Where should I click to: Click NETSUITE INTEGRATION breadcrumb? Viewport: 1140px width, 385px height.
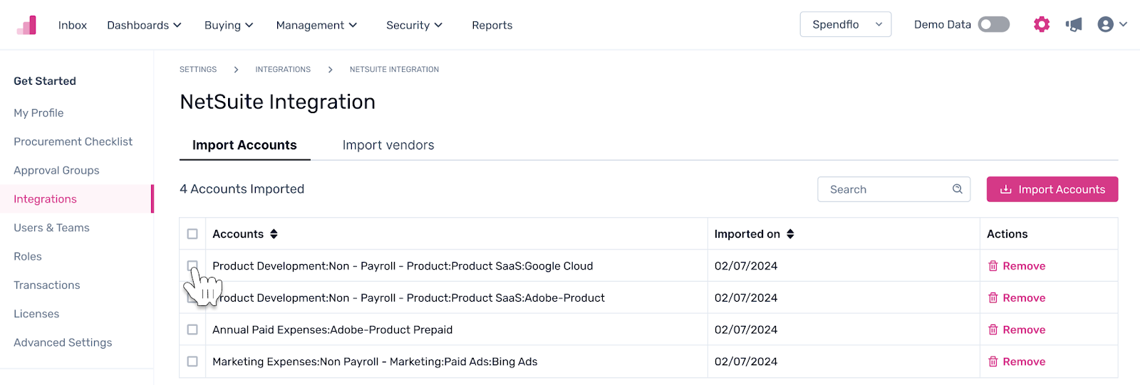[394, 70]
